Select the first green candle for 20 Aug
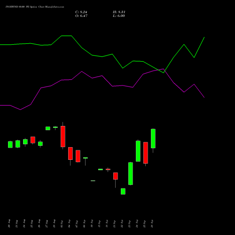The image size is (235, 235). [x=10, y=144]
